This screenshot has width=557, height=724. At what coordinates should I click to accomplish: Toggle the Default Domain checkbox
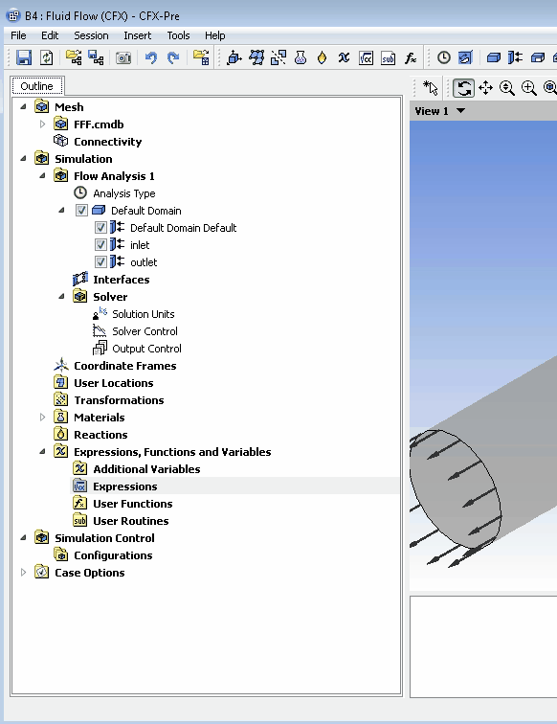pyautogui.click(x=81, y=211)
